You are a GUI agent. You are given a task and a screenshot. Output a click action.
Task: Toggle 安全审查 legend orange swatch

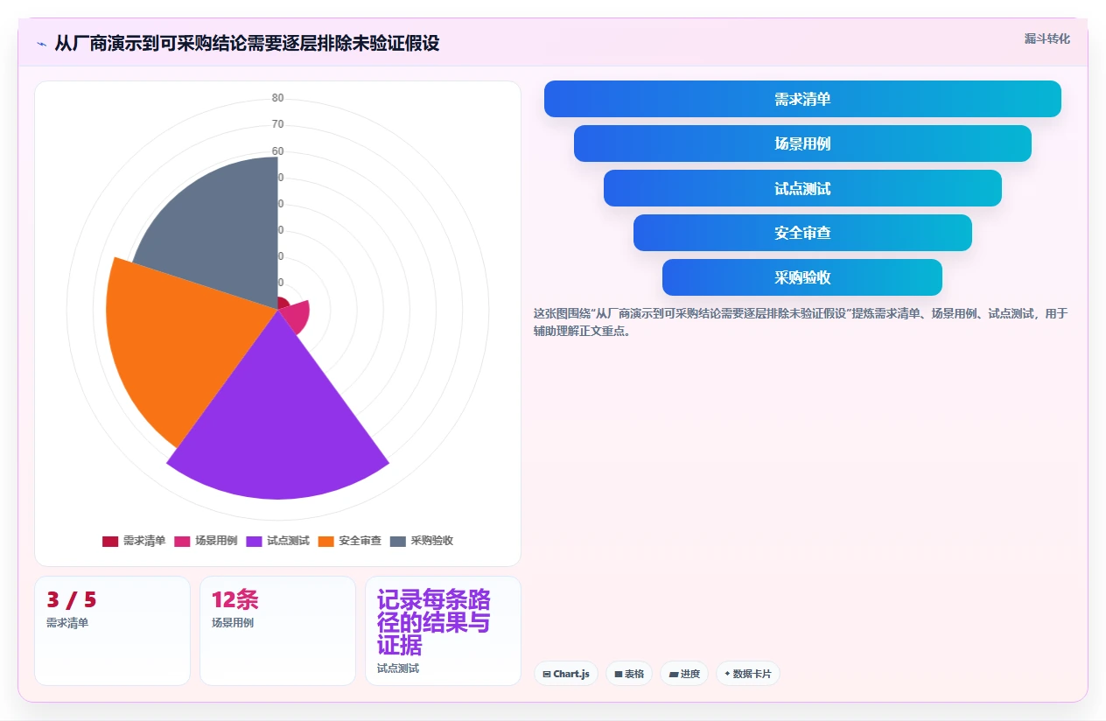326,542
